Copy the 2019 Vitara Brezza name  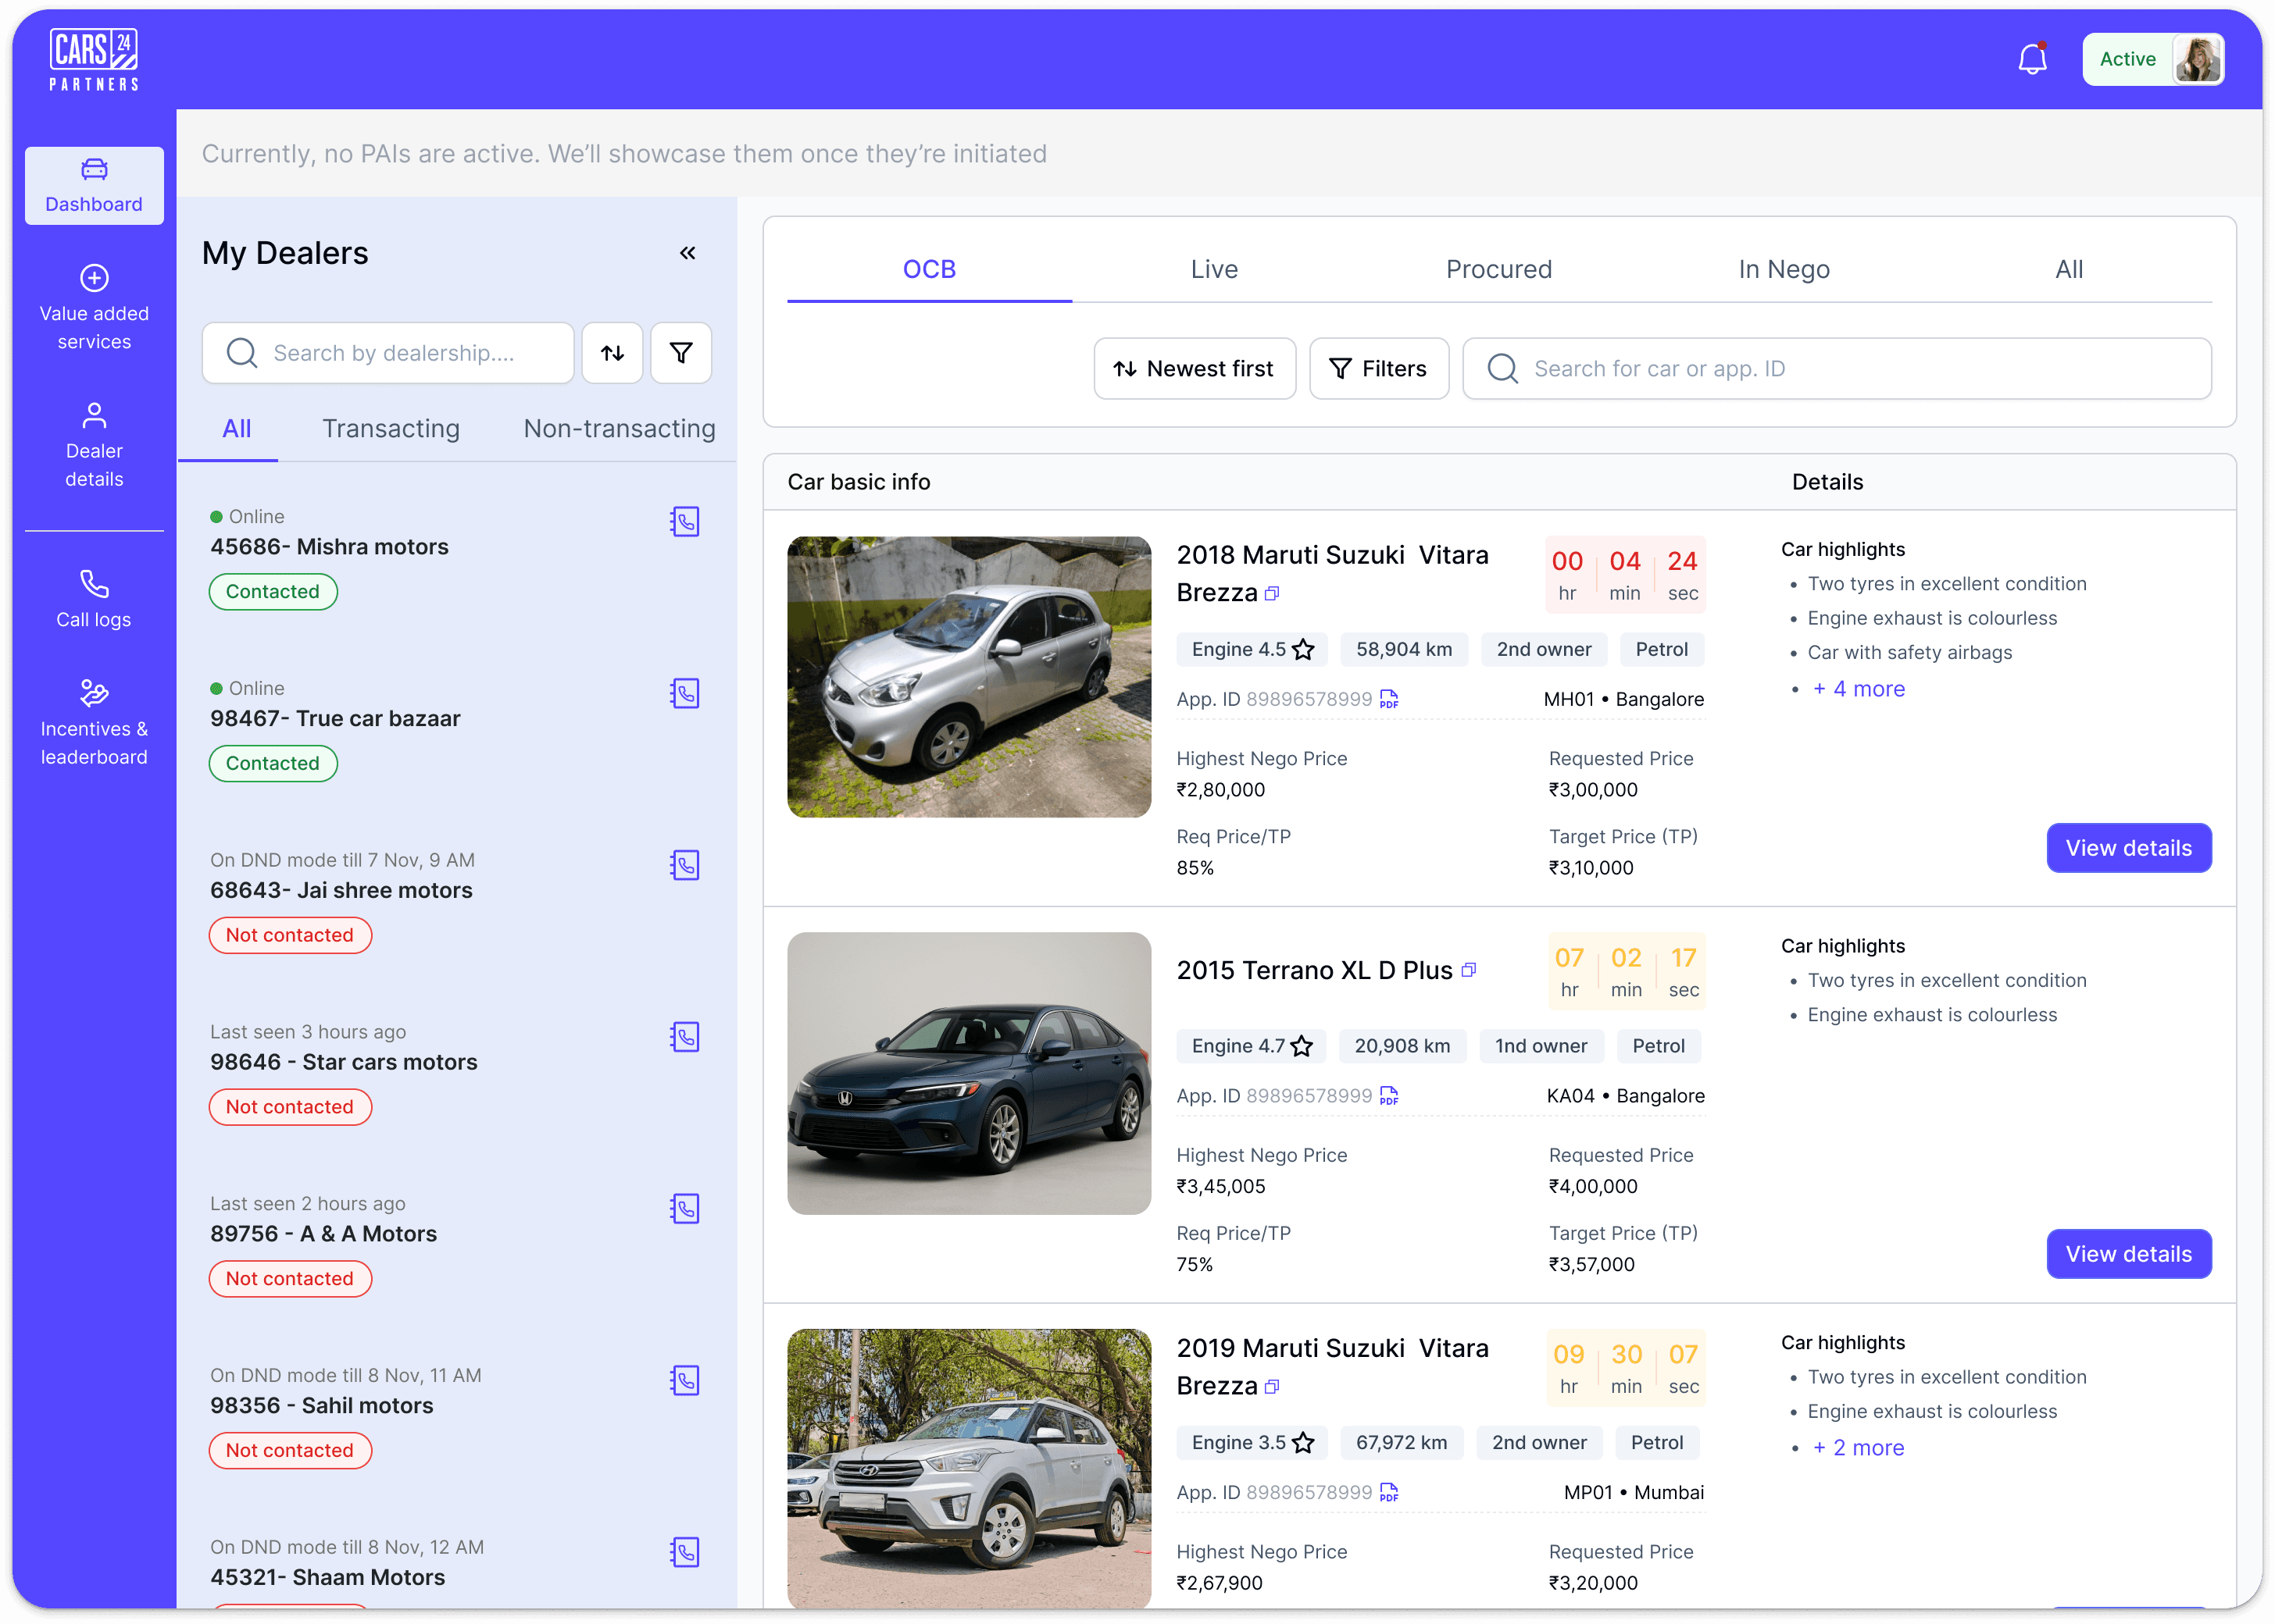pyautogui.click(x=1273, y=1387)
